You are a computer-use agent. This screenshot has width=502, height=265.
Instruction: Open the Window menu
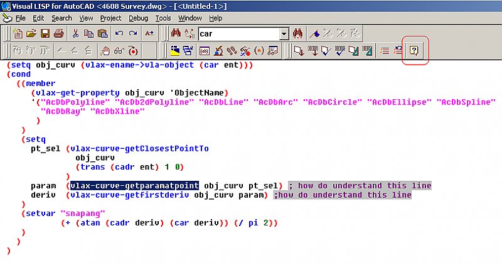(190, 18)
